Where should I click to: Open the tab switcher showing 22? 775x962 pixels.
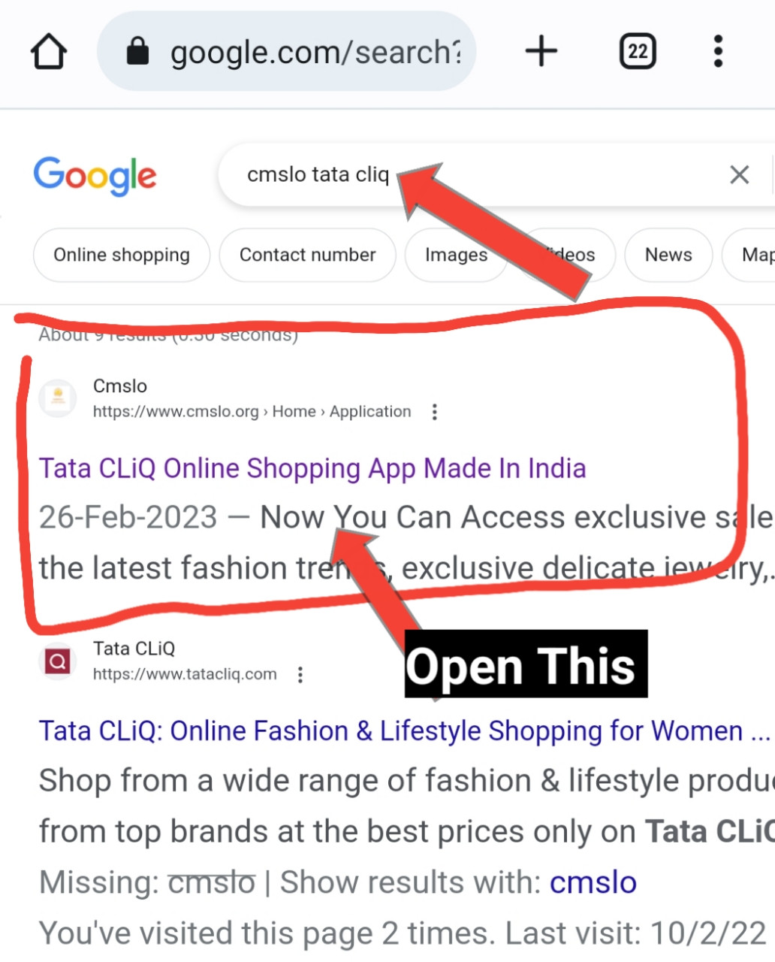tap(638, 52)
